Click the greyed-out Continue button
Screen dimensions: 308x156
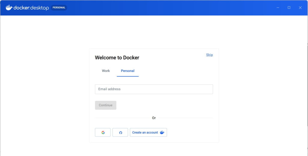106,105
